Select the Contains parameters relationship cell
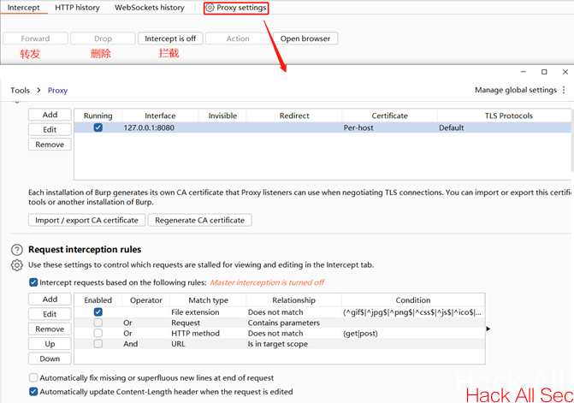The height and width of the screenshot is (403, 574). pyautogui.click(x=294, y=323)
